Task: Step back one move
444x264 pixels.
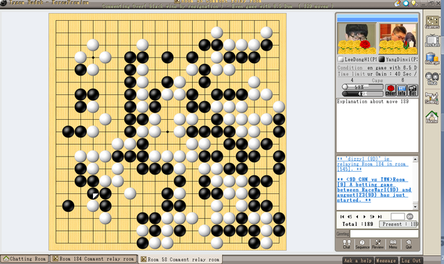Action: 357,217
